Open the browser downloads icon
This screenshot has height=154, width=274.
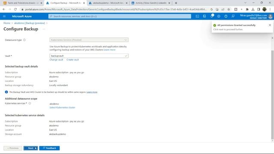click(x=253, y=9)
